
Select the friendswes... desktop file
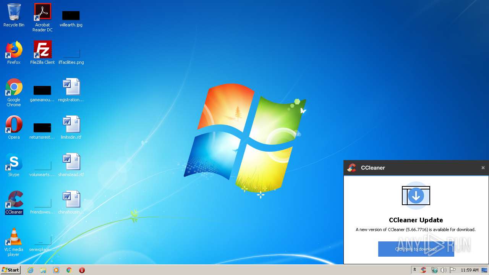point(42,206)
